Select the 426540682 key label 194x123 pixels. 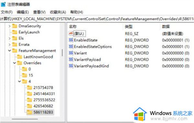point(43,106)
